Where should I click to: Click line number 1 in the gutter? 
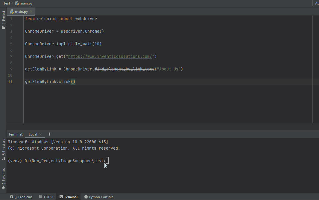11,19
